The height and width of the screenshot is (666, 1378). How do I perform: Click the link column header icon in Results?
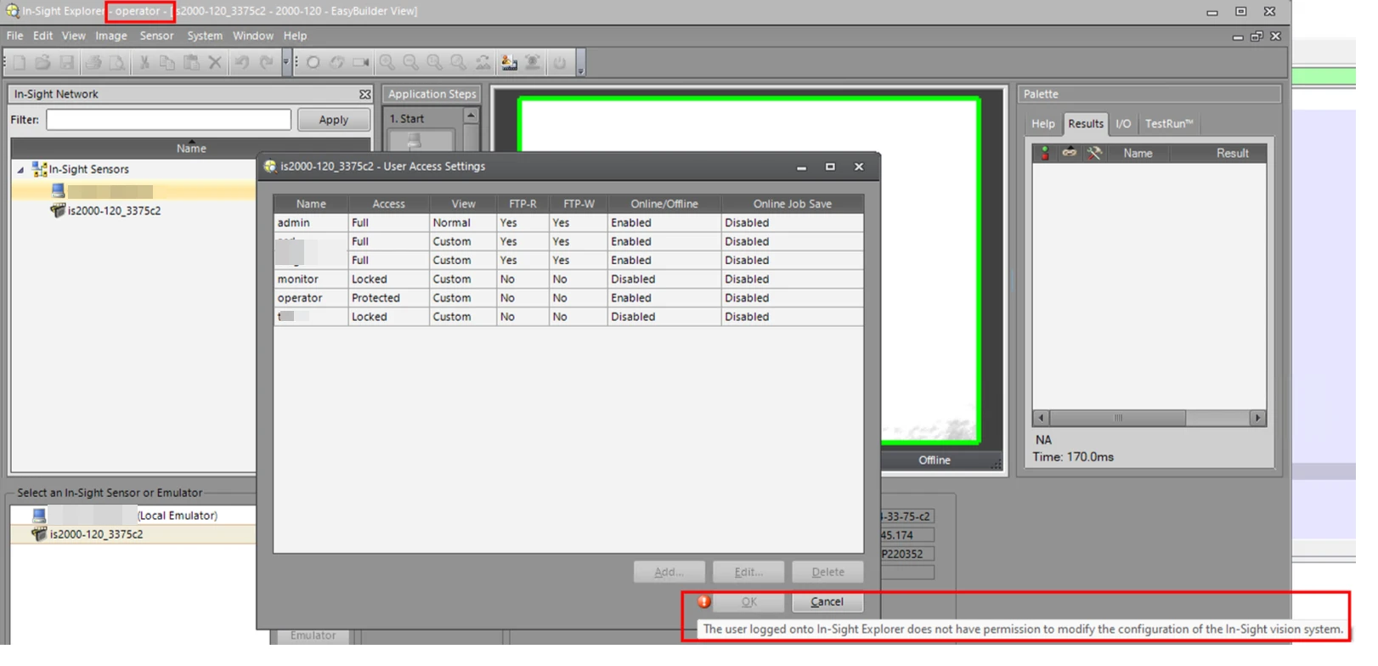click(x=1069, y=153)
